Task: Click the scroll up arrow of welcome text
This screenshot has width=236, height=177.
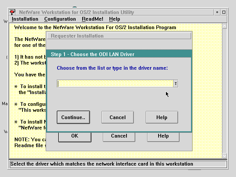Action: 225,26
